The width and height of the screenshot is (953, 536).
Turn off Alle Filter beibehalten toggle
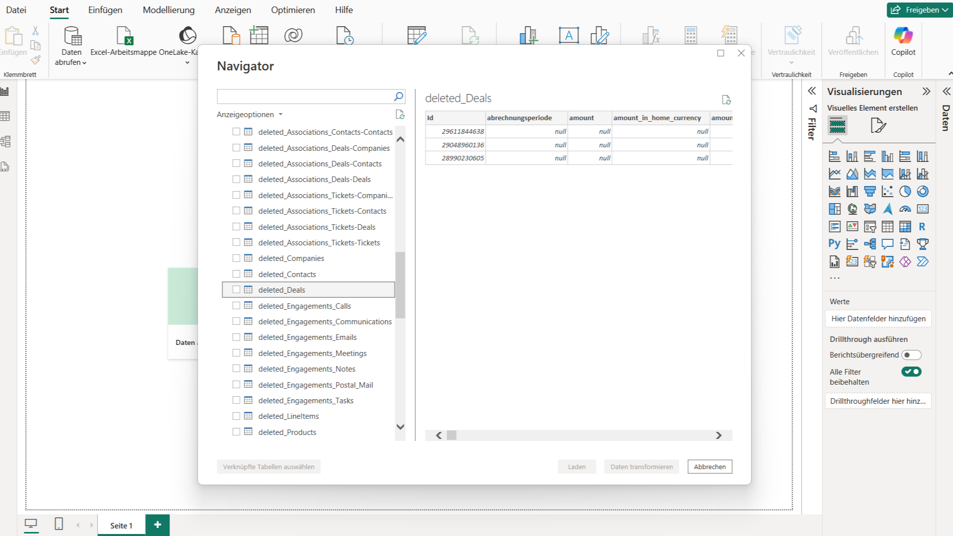(x=911, y=372)
